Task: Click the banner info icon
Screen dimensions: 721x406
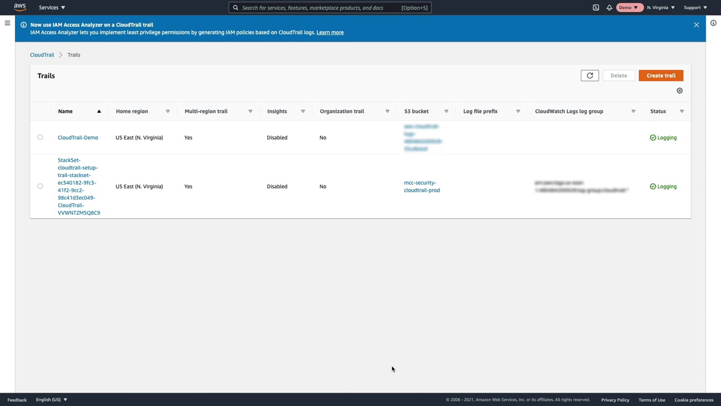Action: (24, 25)
